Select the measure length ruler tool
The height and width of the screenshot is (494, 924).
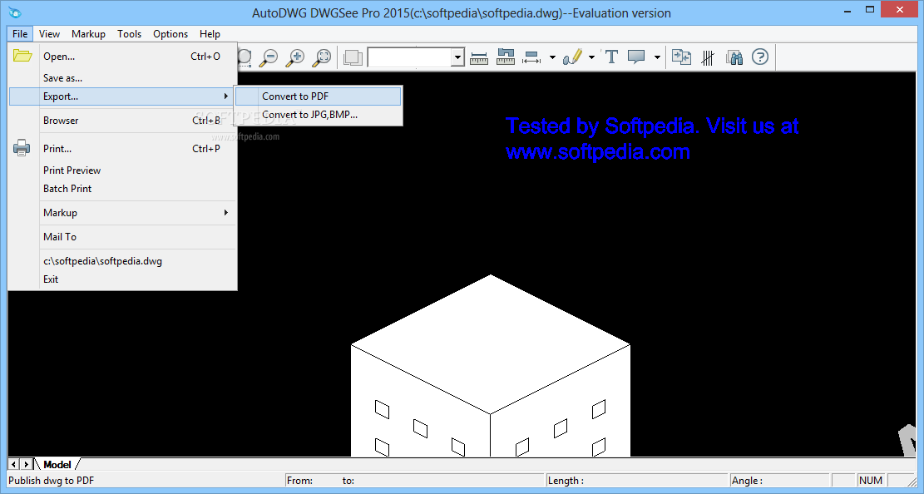click(479, 57)
